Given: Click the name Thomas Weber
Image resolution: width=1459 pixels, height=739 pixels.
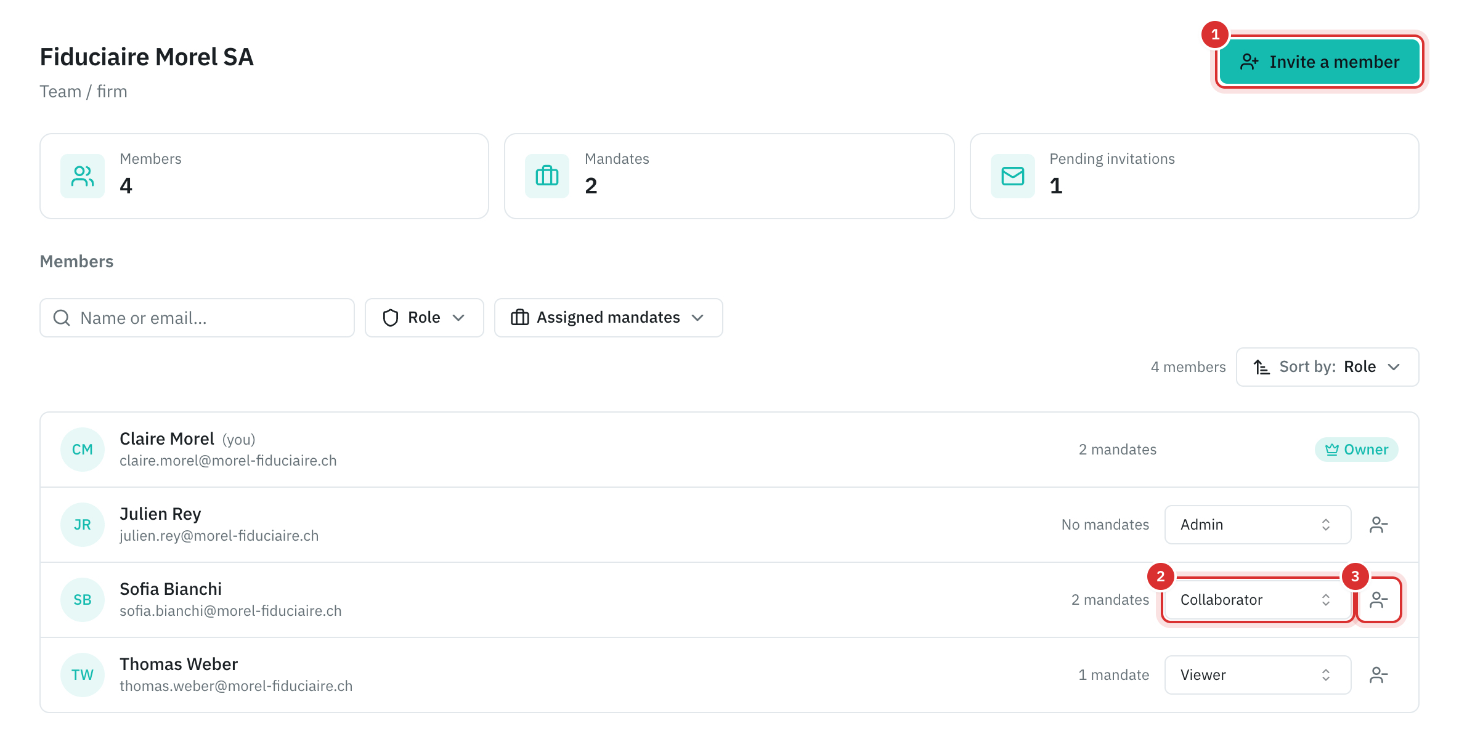Looking at the screenshot, I should tap(179, 664).
